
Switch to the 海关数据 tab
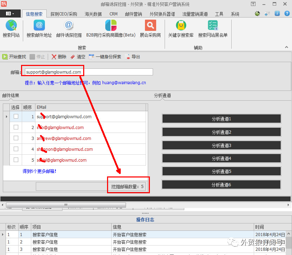tap(93, 14)
